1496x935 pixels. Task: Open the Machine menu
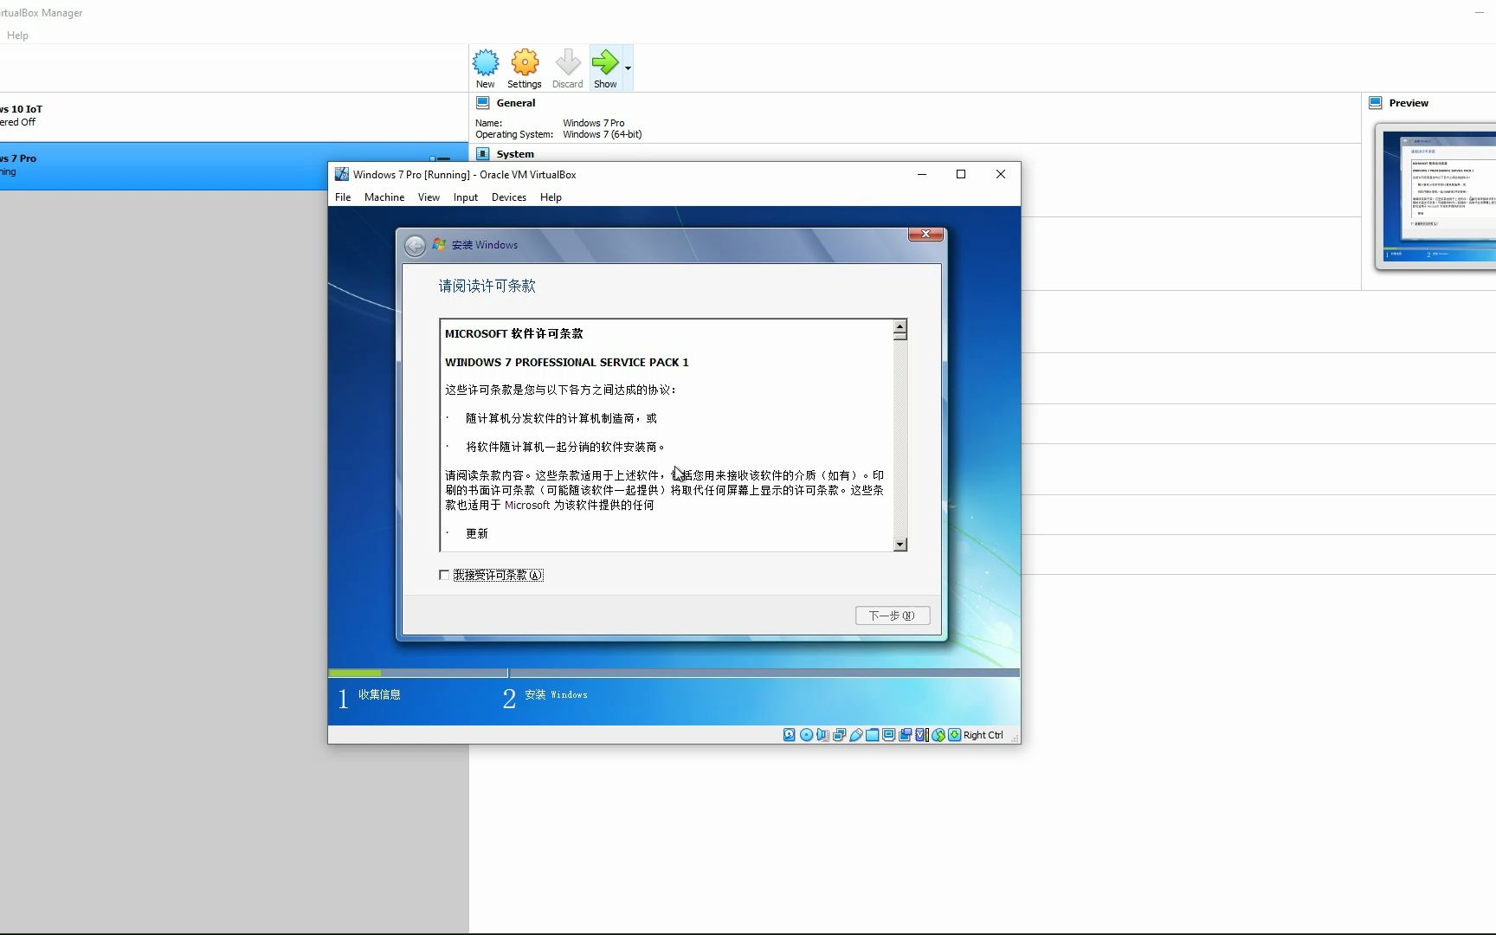click(384, 197)
